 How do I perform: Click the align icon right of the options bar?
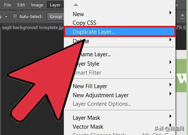click(x=182, y=17)
